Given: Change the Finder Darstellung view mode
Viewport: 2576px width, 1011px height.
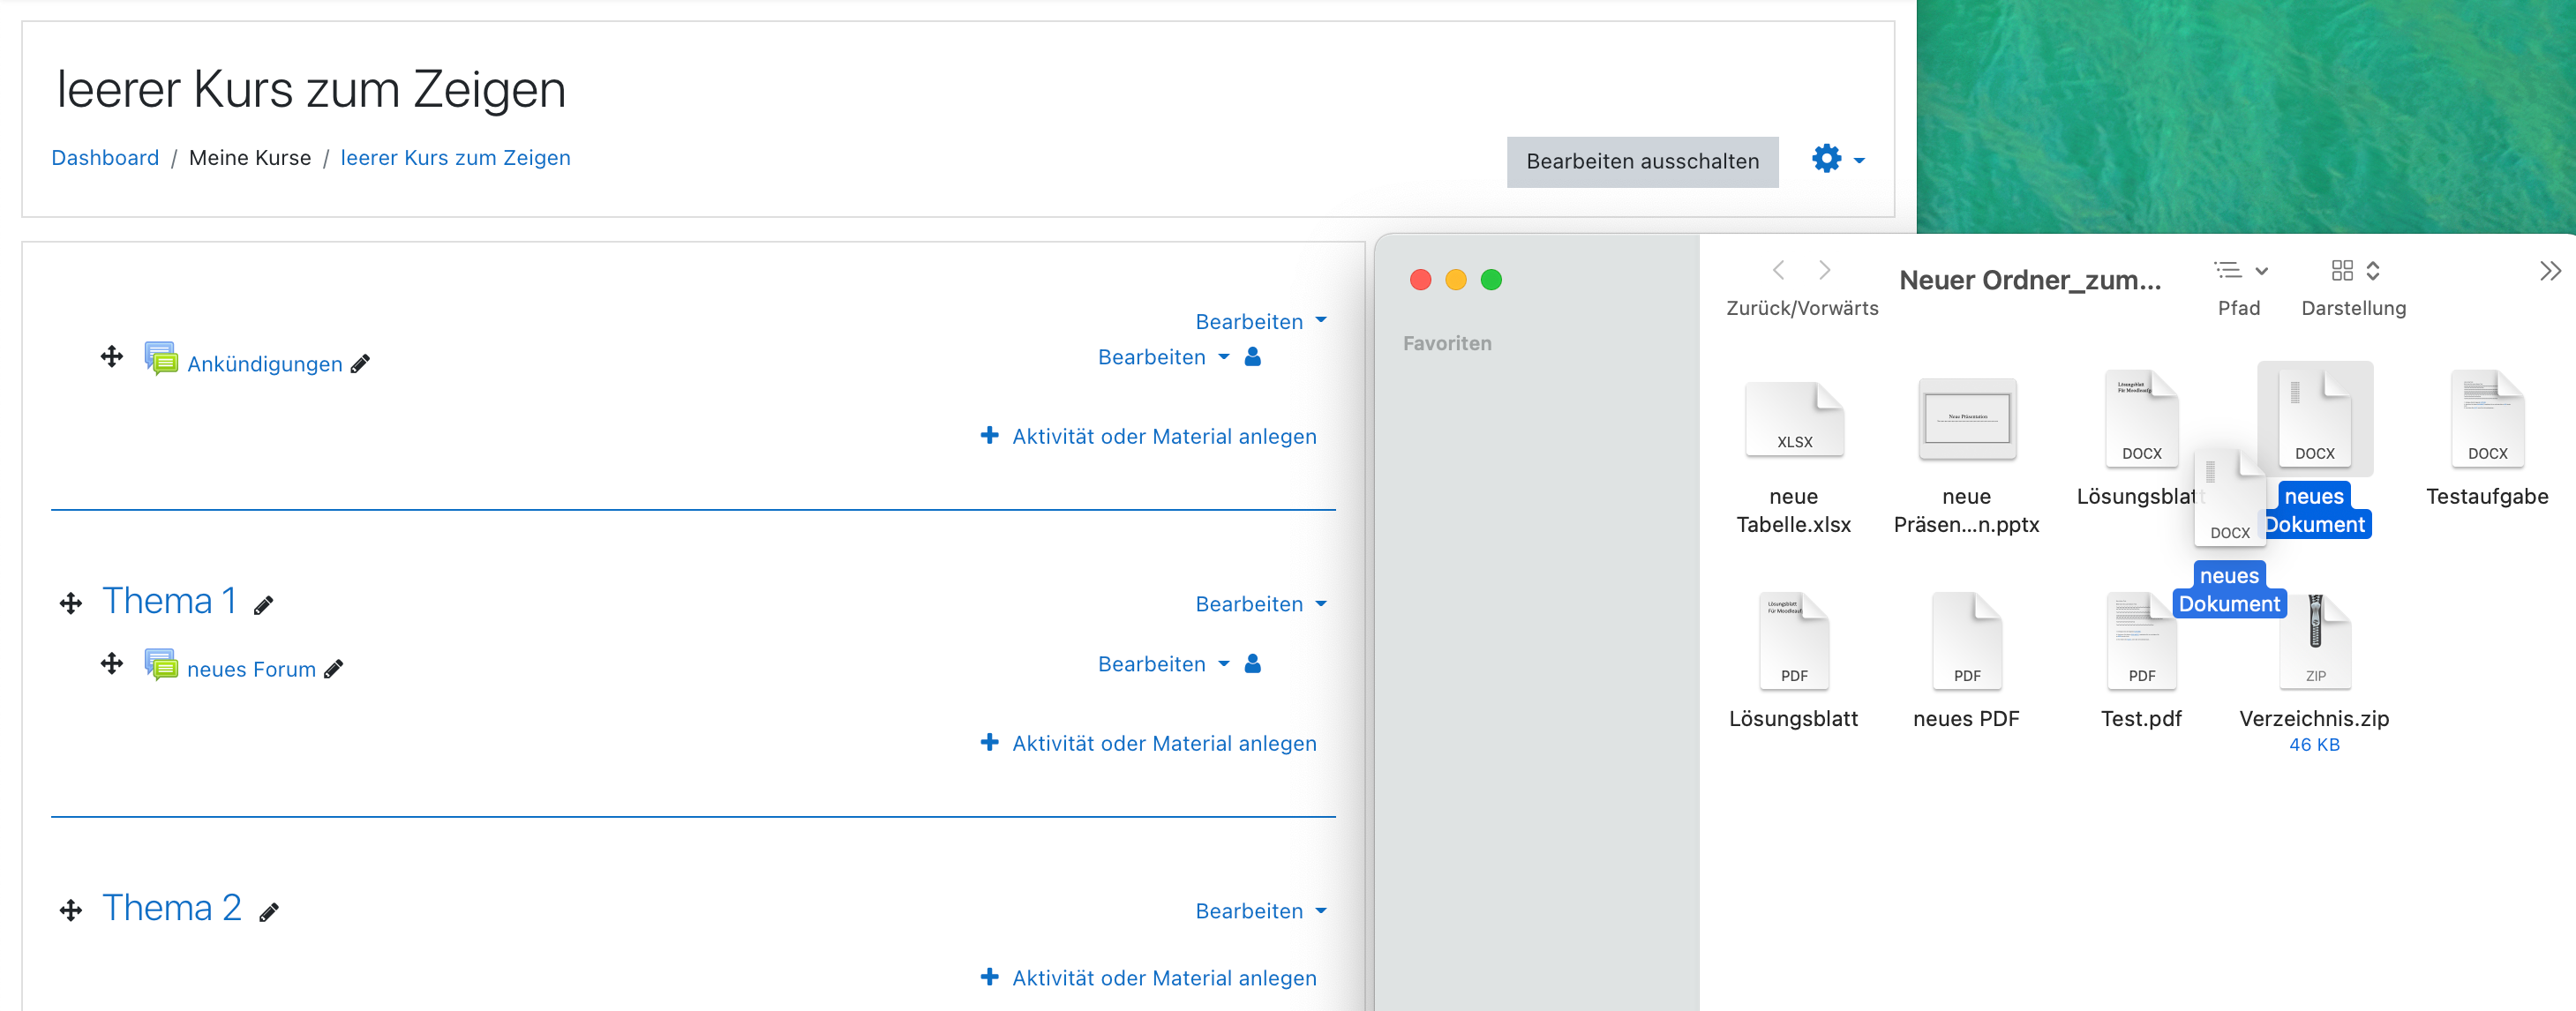Looking at the screenshot, I should pos(2354,271).
